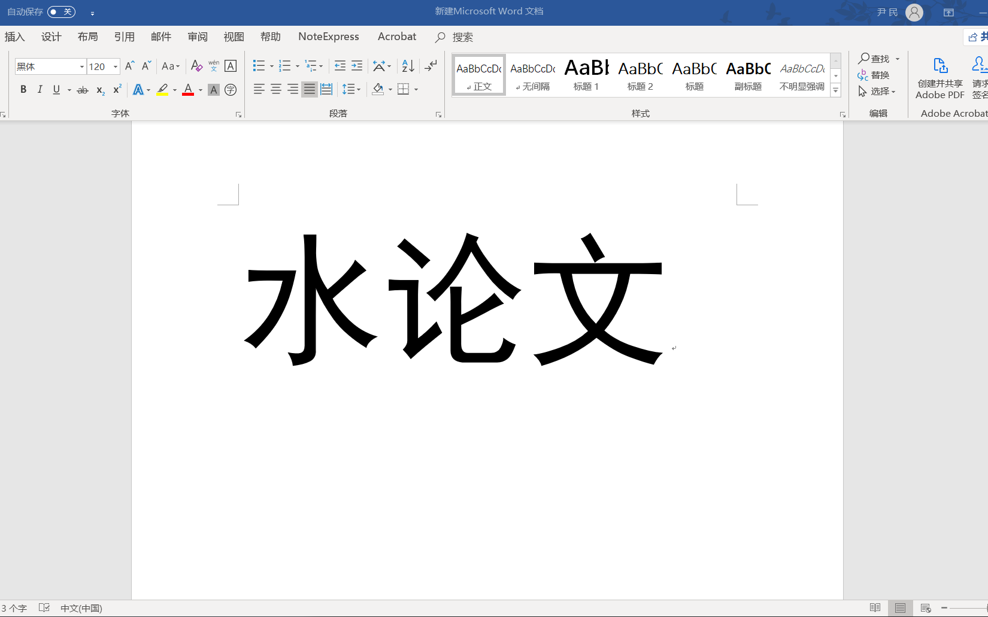
Task: Click Multilevel List icon
Action: pyautogui.click(x=310, y=66)
